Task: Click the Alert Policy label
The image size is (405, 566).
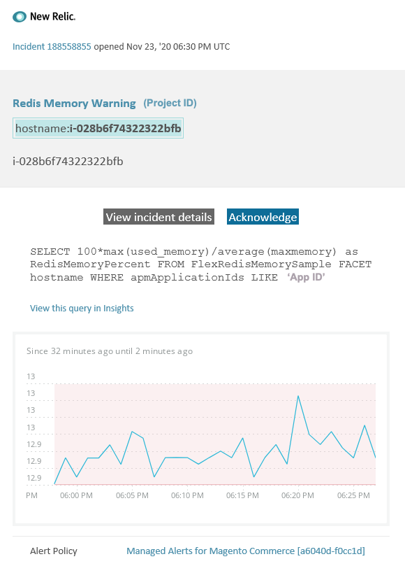Action: click(54, 551)
